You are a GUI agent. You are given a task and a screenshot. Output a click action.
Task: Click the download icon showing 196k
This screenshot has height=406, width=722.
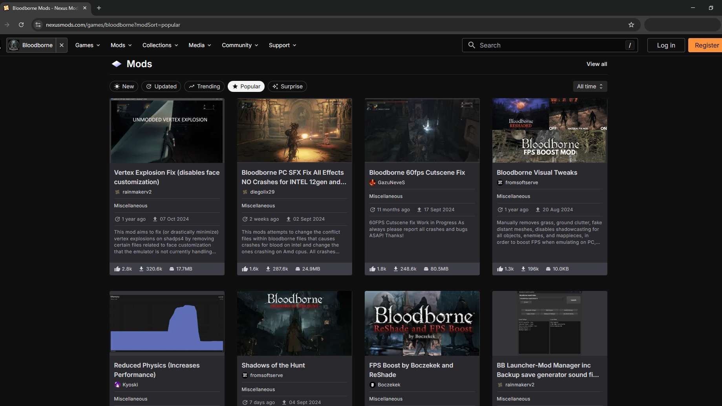pos(523,269)
